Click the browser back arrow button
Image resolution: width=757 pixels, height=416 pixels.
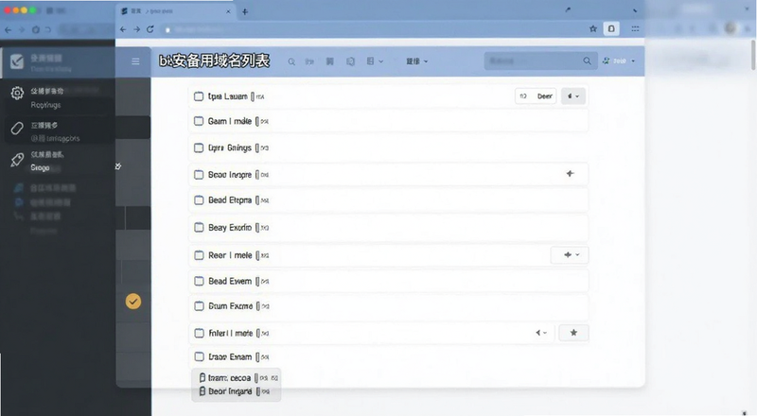click(x=123, y=29)
